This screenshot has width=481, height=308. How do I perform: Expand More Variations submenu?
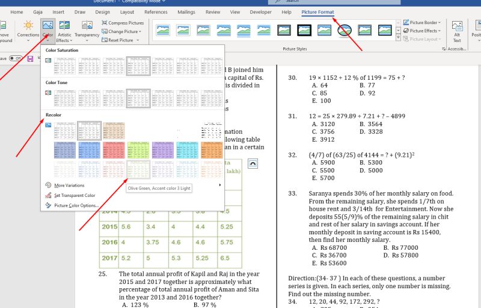(x=220, y=185)
